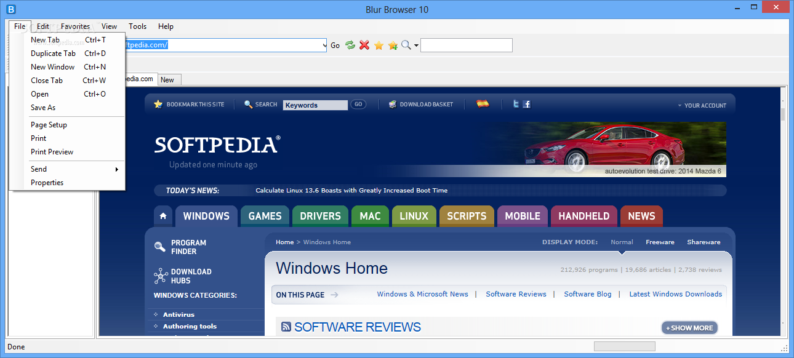Open the Authoring tools category link
Image resolution: width=794 pixels, height=358 pixels.
(190, 327)
